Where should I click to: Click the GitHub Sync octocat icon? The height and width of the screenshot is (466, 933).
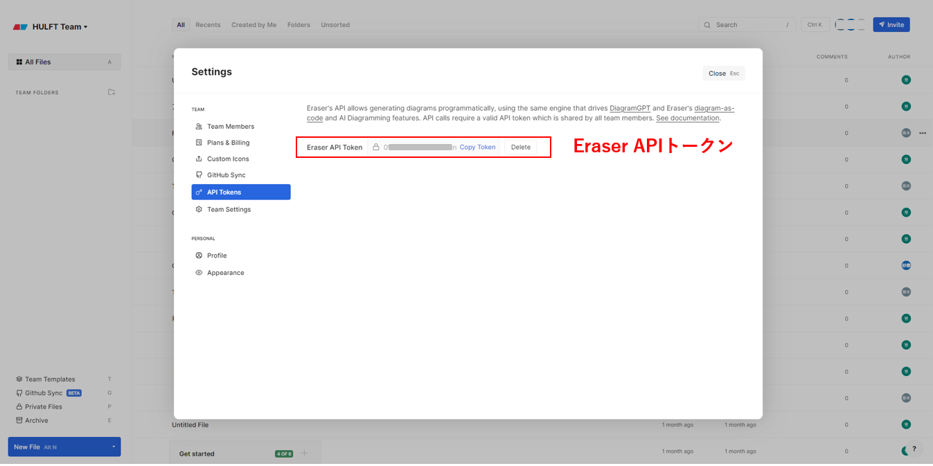pos(199,175)
